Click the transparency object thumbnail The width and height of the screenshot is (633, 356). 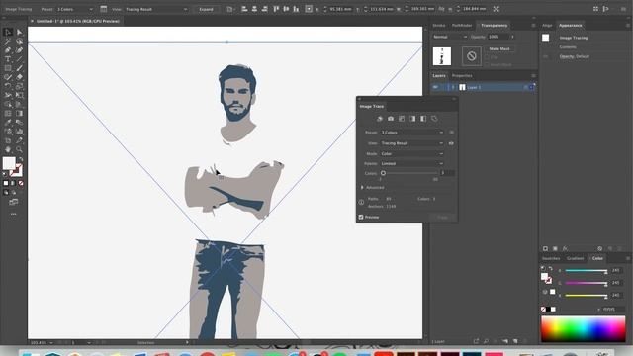click(x=442, y=56)
